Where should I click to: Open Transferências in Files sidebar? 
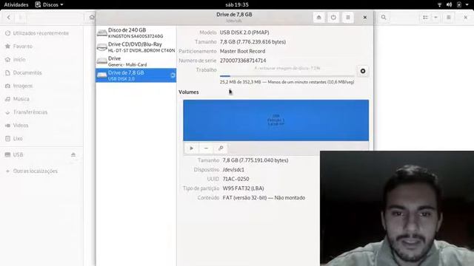pos(41,112)
